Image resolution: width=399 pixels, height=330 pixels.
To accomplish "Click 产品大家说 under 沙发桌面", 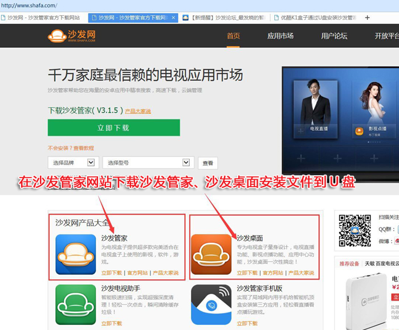I will coord(301,273).
